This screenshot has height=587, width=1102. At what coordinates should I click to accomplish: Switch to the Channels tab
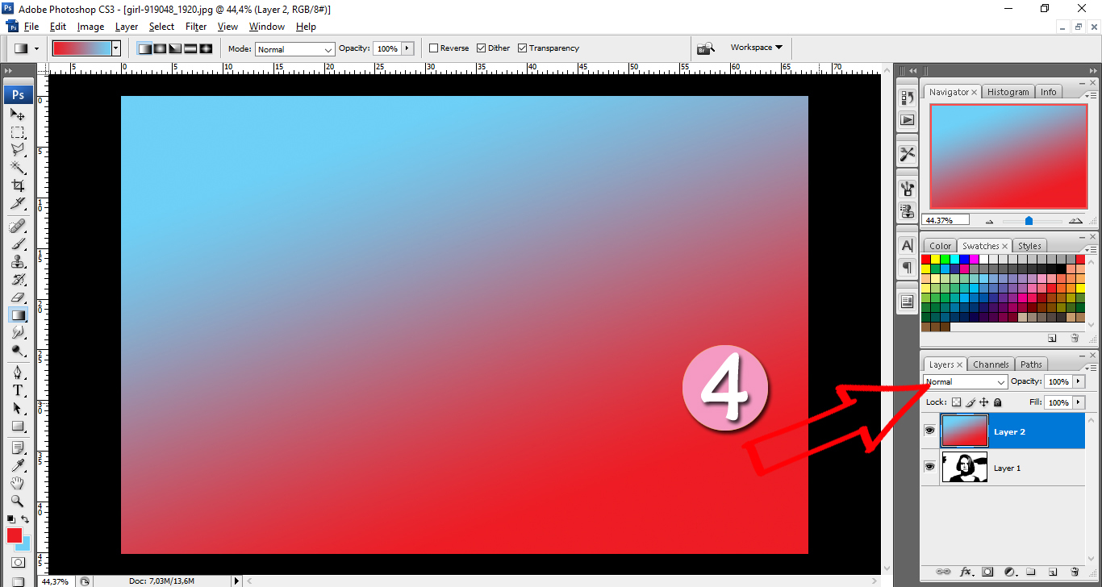(991, 364)
